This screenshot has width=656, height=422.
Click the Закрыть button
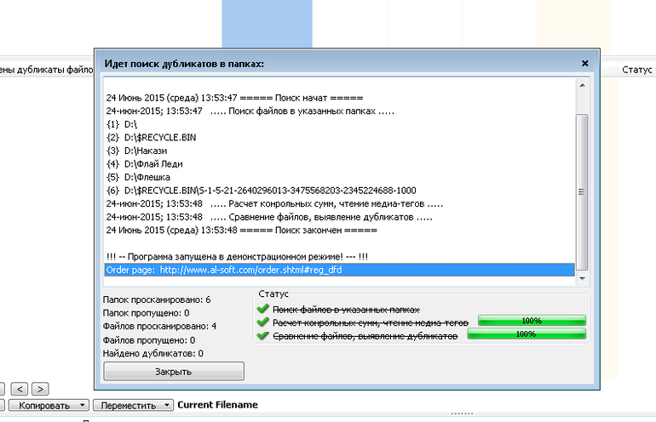pos(174,371)
